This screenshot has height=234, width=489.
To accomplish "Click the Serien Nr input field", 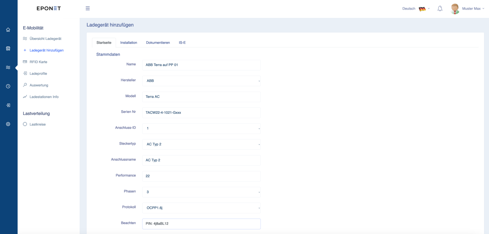I will click(201, 113).
